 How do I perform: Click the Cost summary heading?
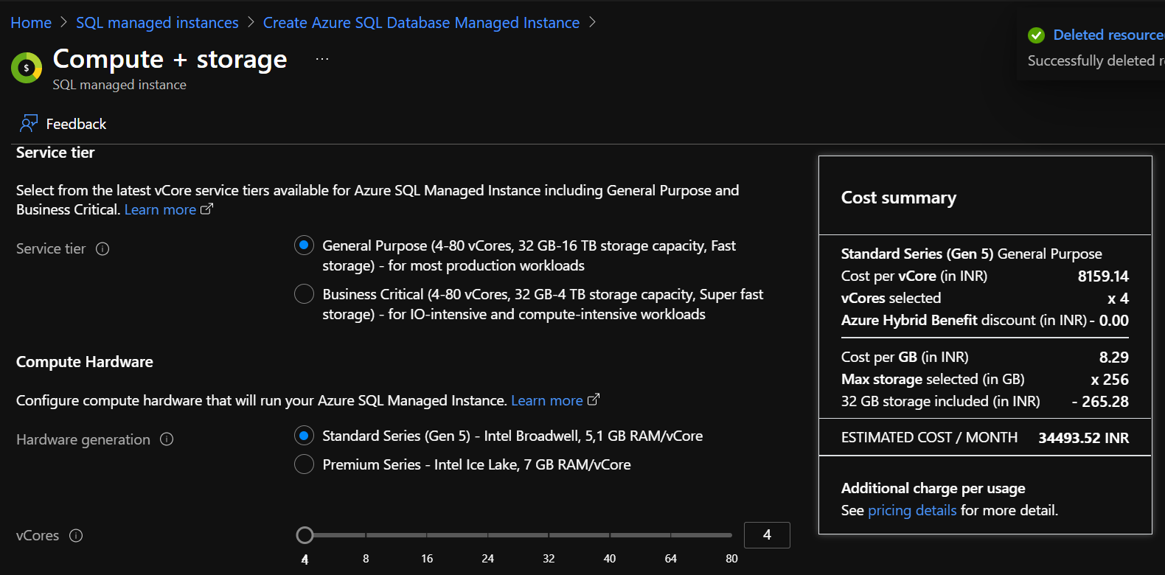tap(899, 198)
